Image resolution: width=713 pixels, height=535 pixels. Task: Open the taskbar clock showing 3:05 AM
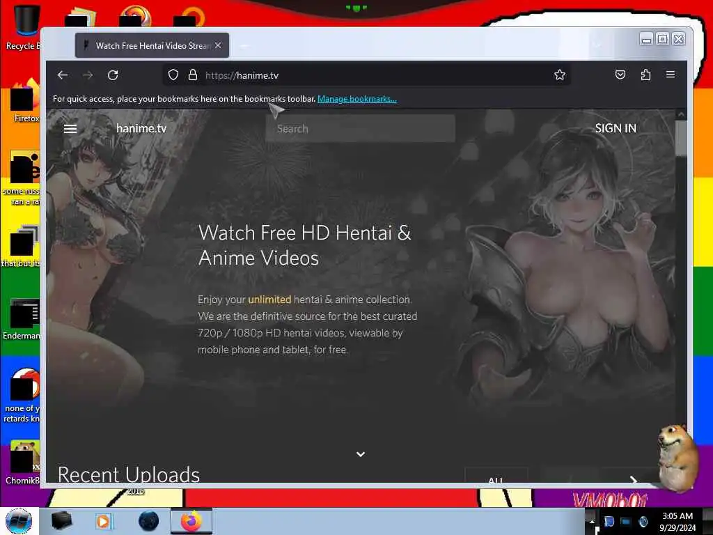(x=677, y=522)
